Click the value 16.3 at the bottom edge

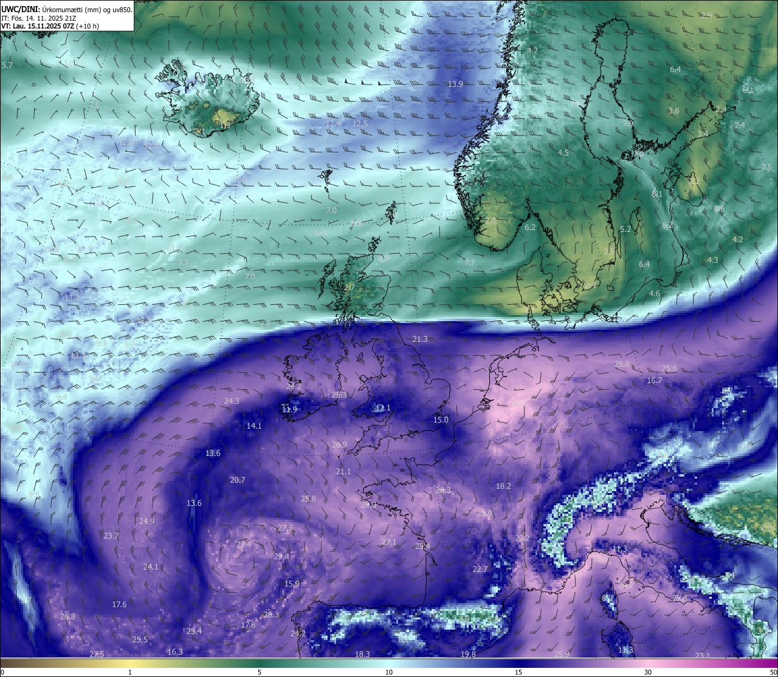tap(175, 651)
